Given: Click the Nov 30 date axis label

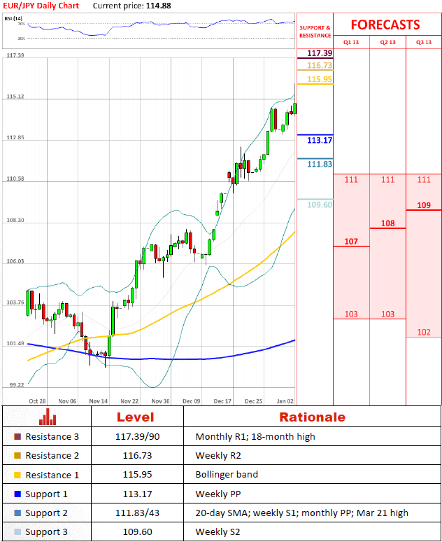Looking at the screenshot, I should pos(161,401).
